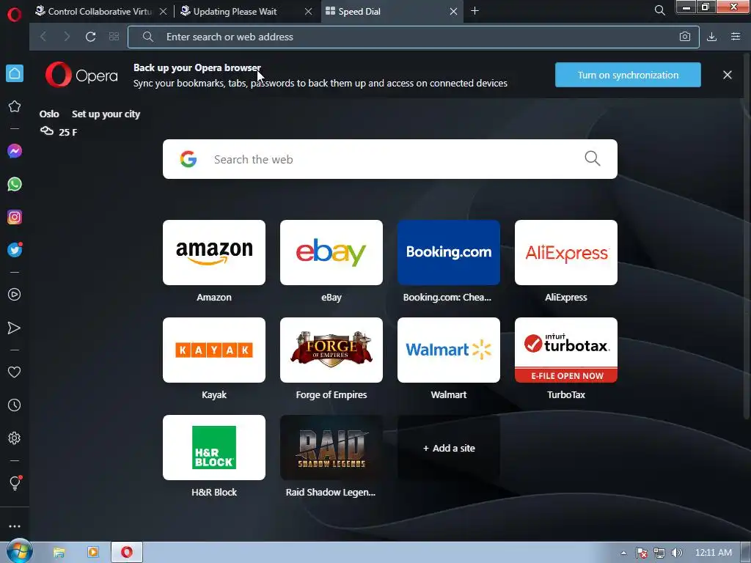Click the Add a site tile
751x563 pixels.
pos(449,448)
